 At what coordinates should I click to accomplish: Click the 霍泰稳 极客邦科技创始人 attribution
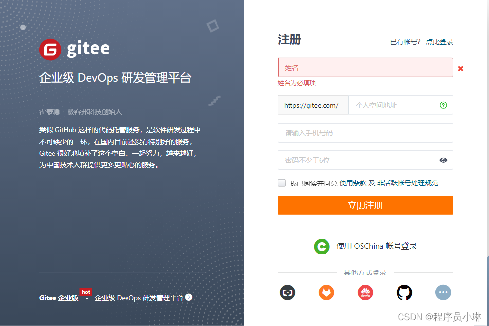click(x=80, y=112)
